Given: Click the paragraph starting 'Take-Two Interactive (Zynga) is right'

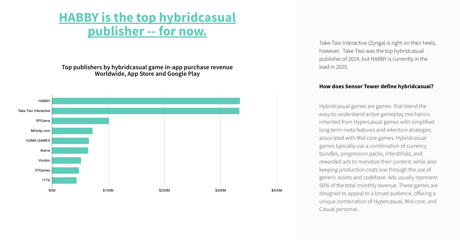Looking at the screenshot, I should (x=378, y=55).
